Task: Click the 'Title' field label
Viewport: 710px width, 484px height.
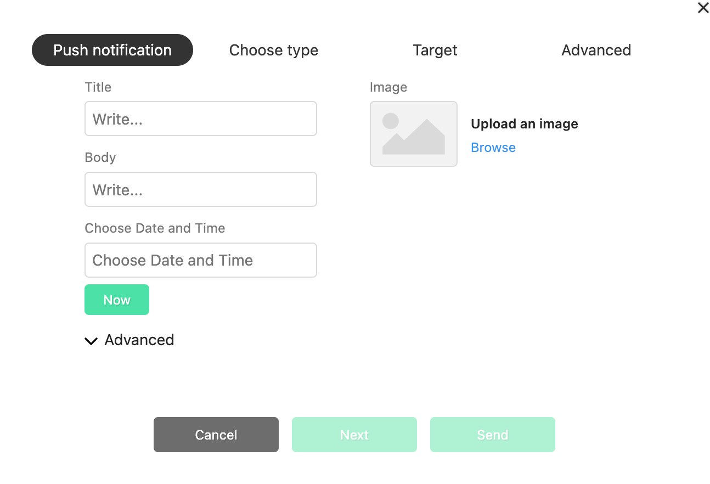Action: [x=98, y=87]
